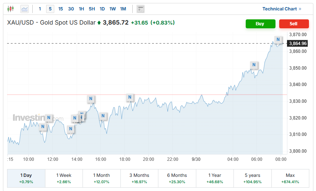Switch interval to 1H
This screenshot has width=316, height=191.
click(x=81, y=9)
